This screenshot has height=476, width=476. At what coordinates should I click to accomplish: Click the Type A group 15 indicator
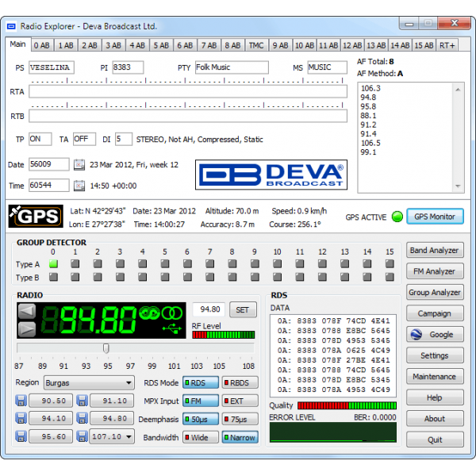click(x=390, y=263)
